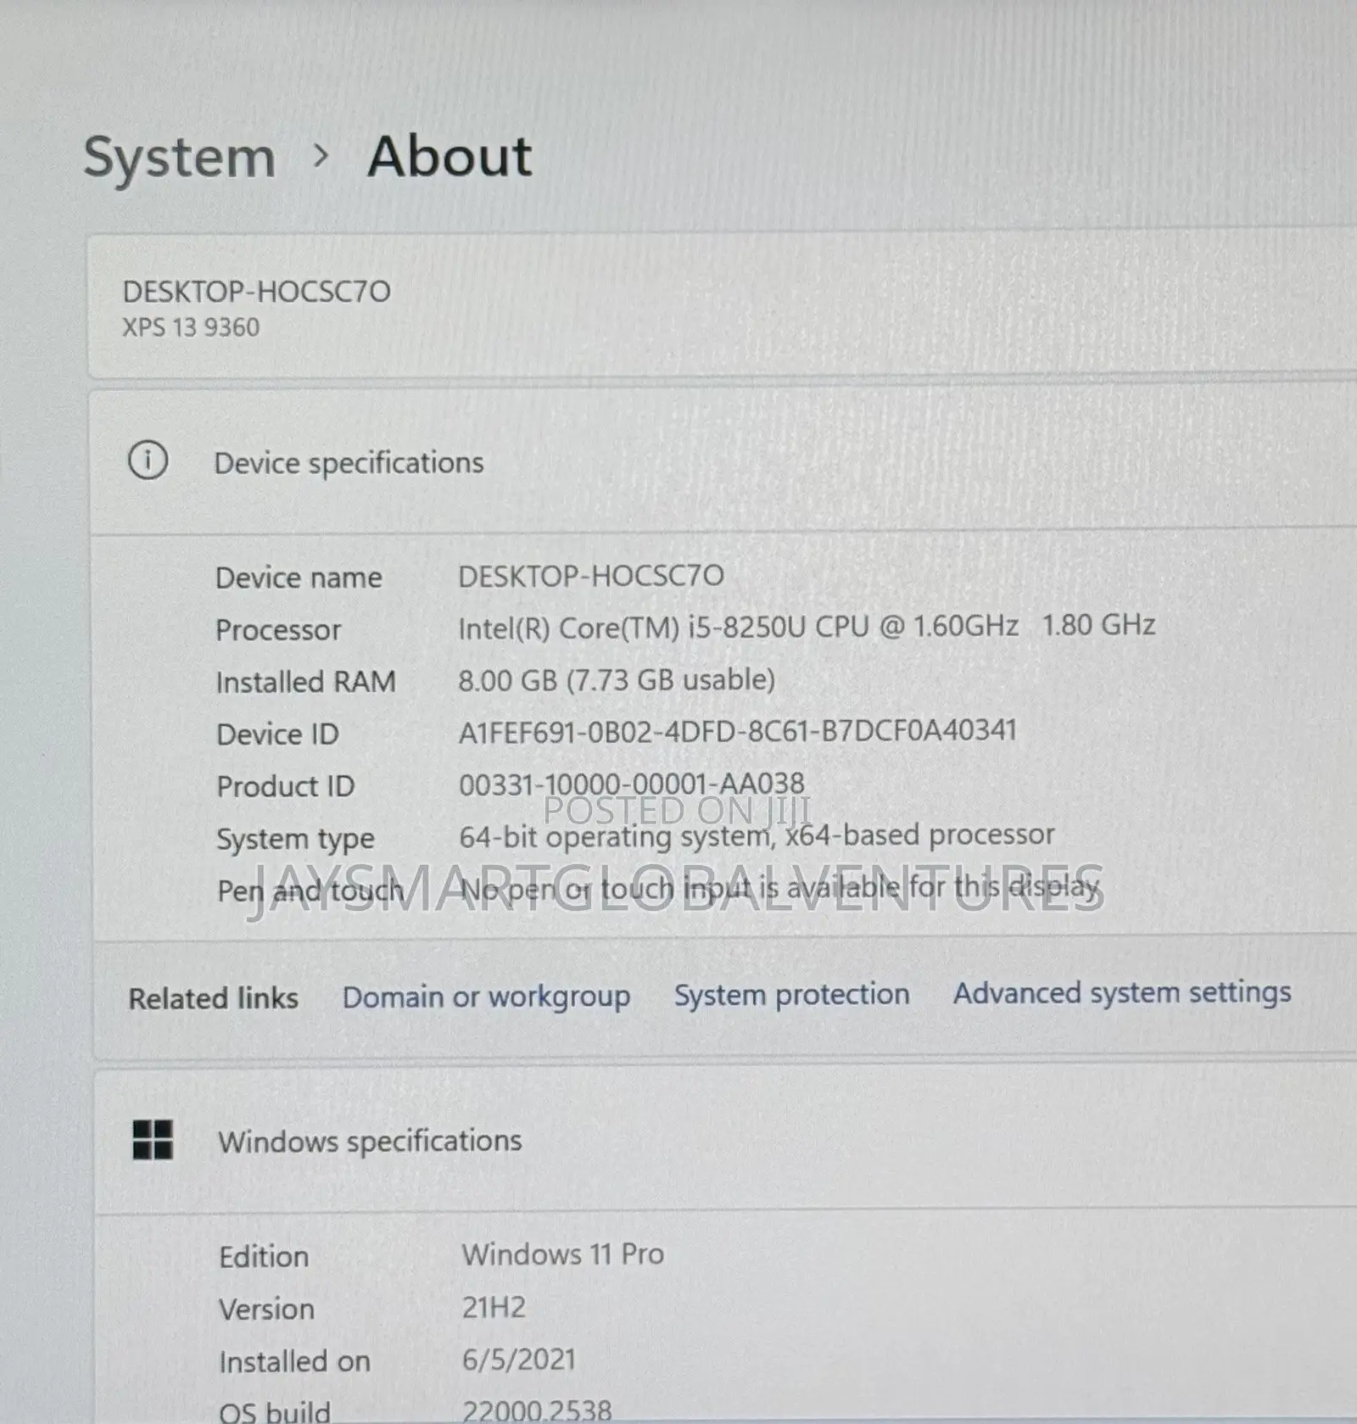Select the Intel Core i5-8250U processor value
The image size is (1357, 1424).
click(807, 626)
